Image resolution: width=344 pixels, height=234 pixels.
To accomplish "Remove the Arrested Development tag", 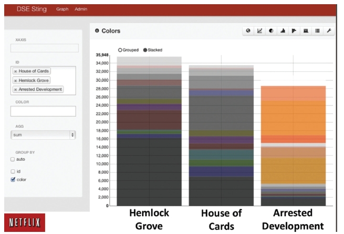I will 15,90.
